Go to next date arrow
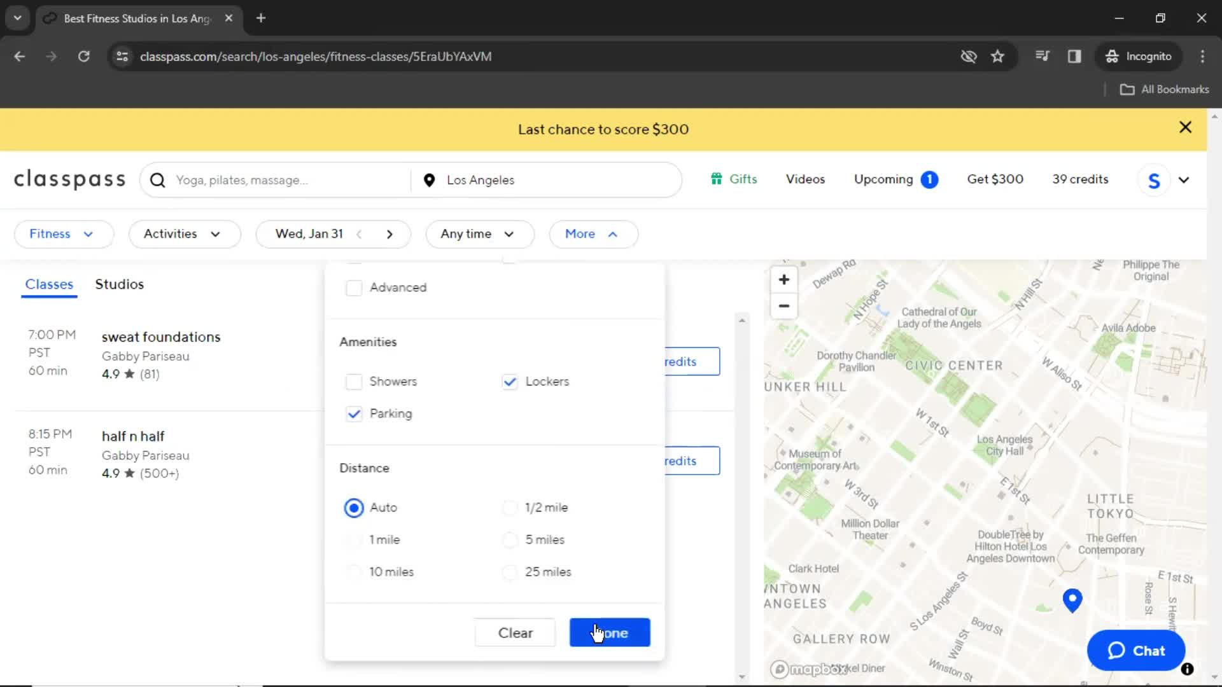The width and height of the screenshot is (1222, 687). tap(390, 234)
